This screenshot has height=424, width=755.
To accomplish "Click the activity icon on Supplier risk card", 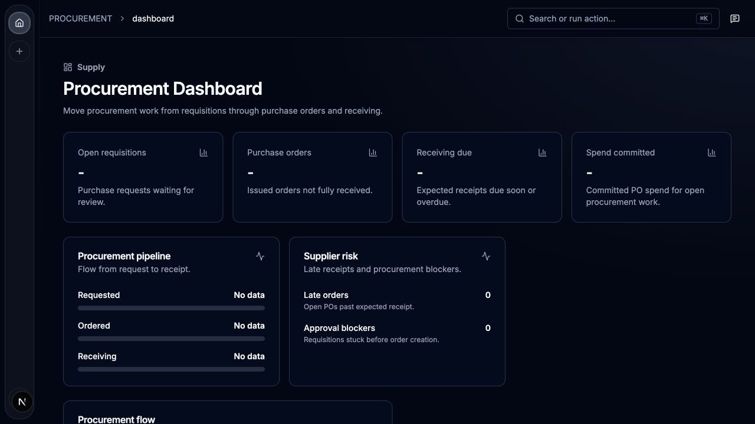I will pos(486,256).
